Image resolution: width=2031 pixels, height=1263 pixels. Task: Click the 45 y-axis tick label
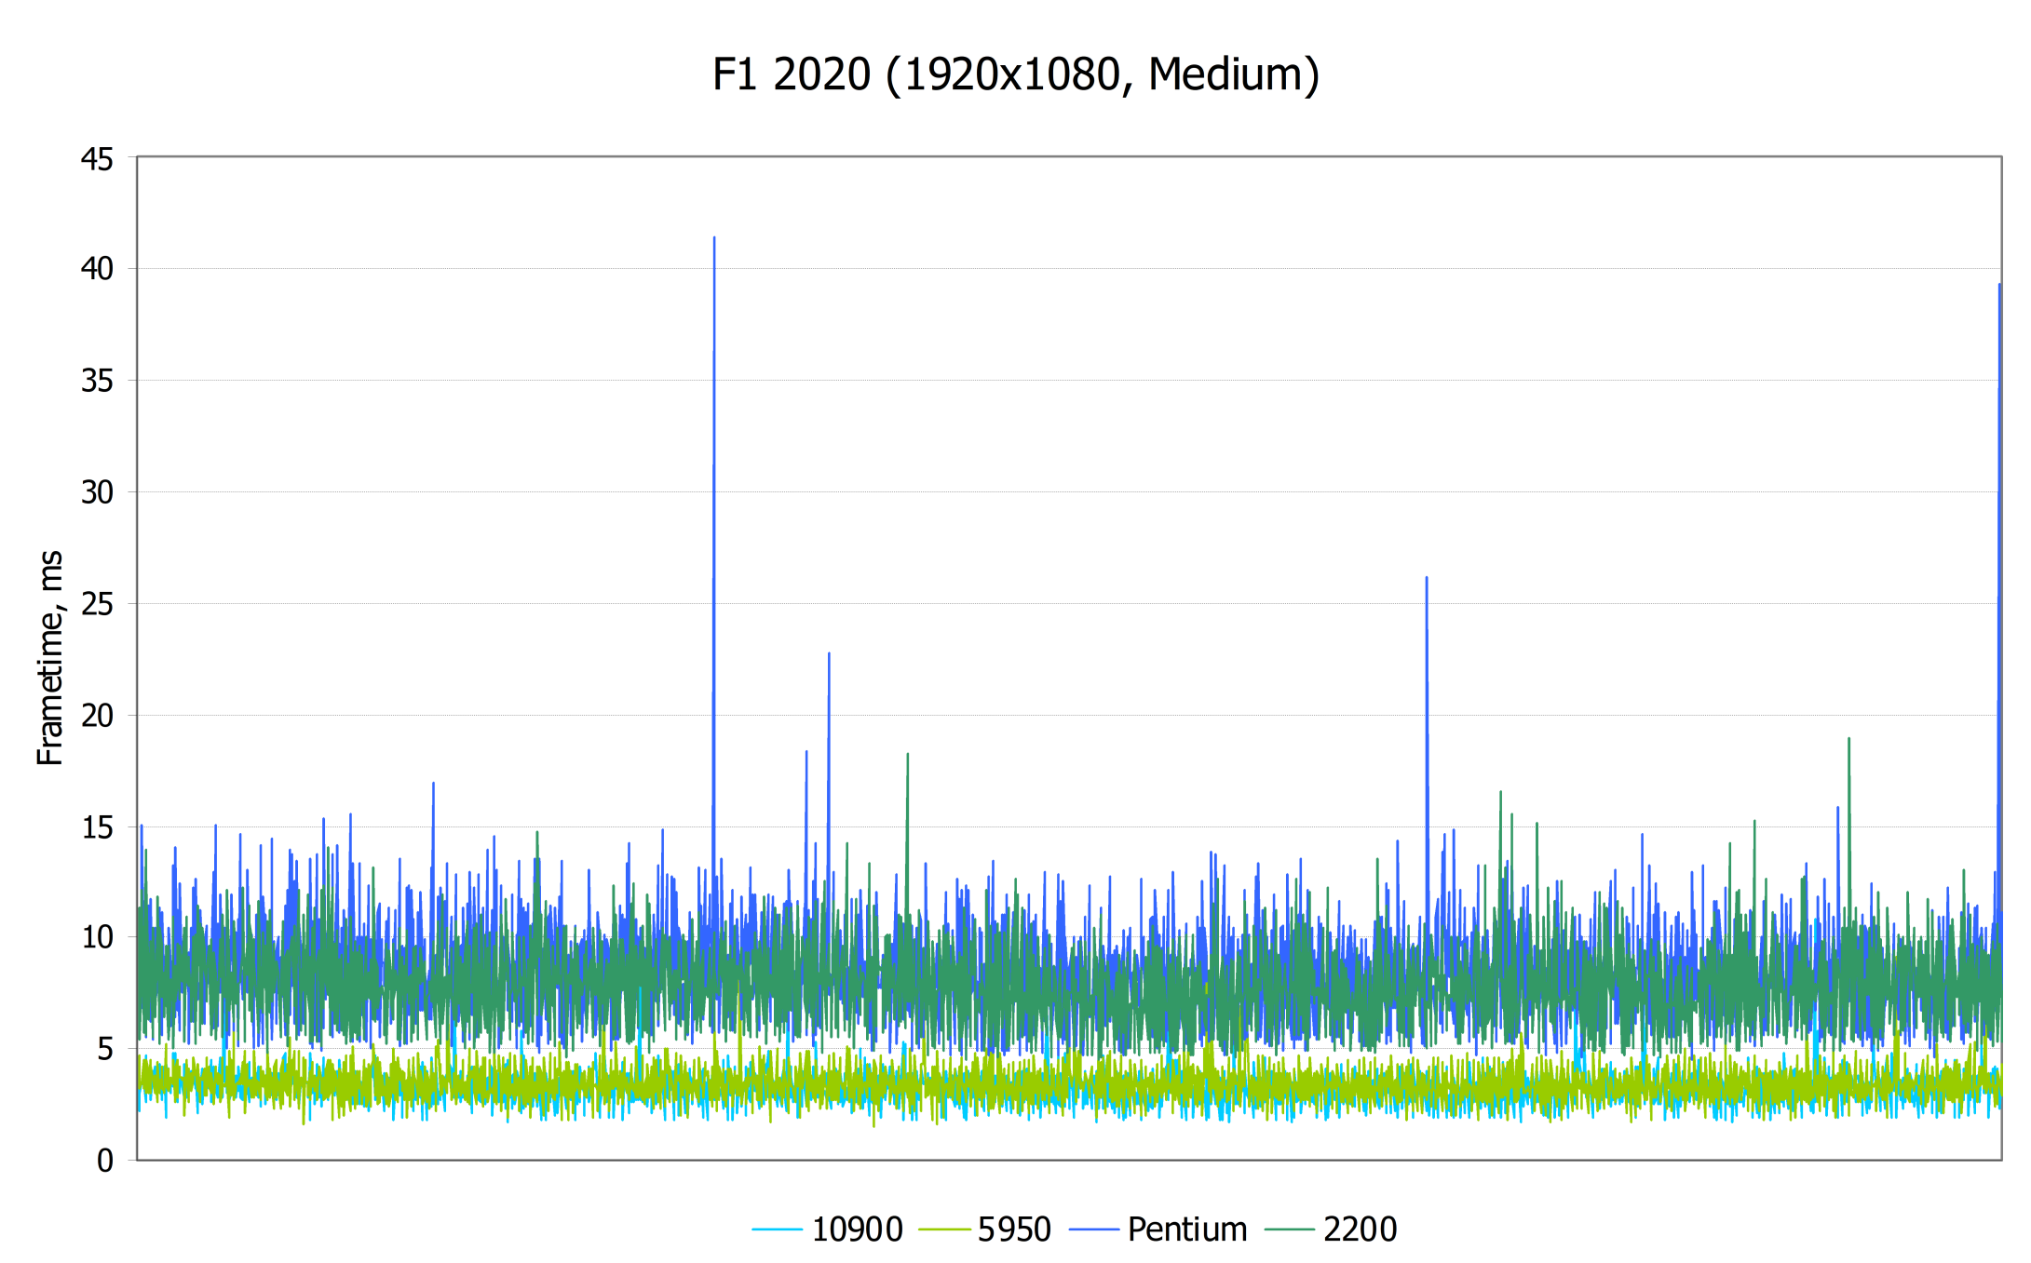point(97,159)
